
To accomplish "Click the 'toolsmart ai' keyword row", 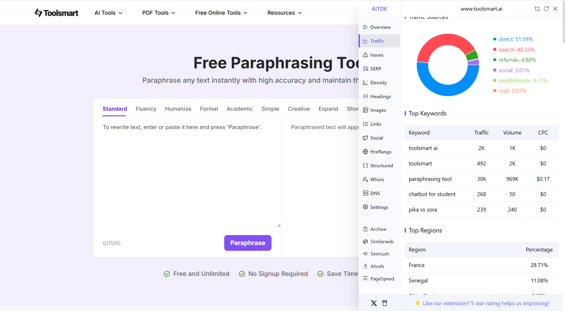I will 481,148.
